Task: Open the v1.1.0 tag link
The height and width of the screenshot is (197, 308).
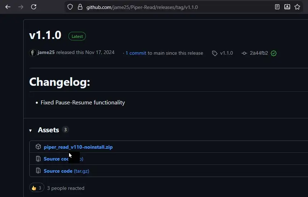Action: [226, 53]
